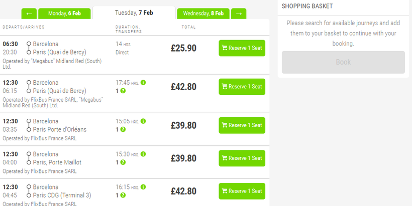
Task: Reserve a seat to Paris CDG Terminal 3
Action: [x=242, y=191]
